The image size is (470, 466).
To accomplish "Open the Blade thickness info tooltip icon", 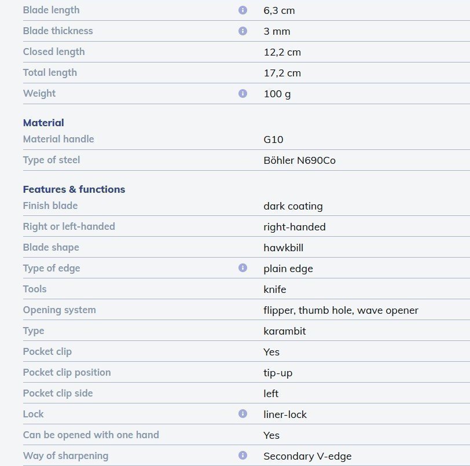I will 243,31.
